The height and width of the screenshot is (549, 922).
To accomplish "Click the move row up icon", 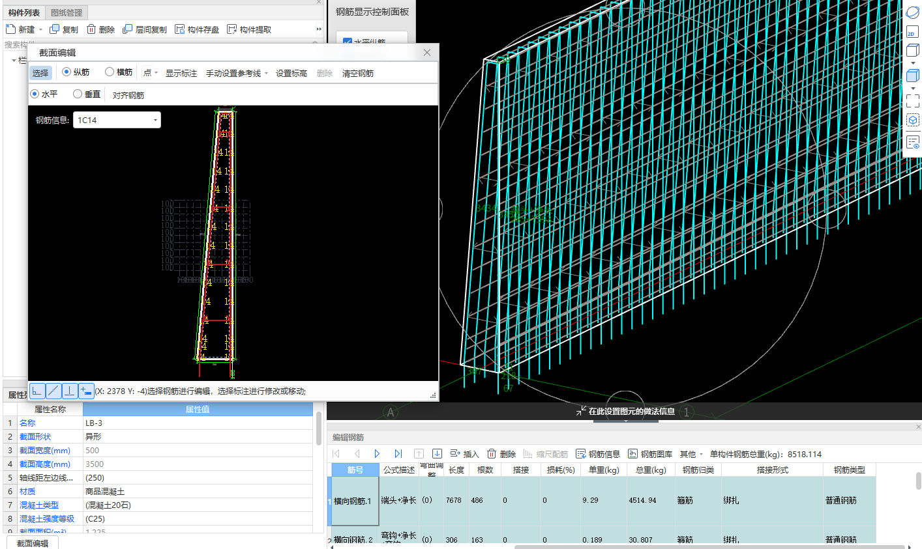I will point(419,454).
